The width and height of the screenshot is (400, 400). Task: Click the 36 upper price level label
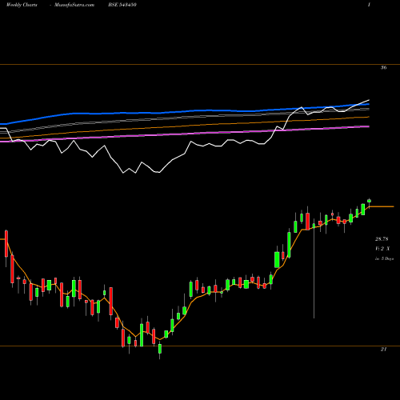coord(383,68)
